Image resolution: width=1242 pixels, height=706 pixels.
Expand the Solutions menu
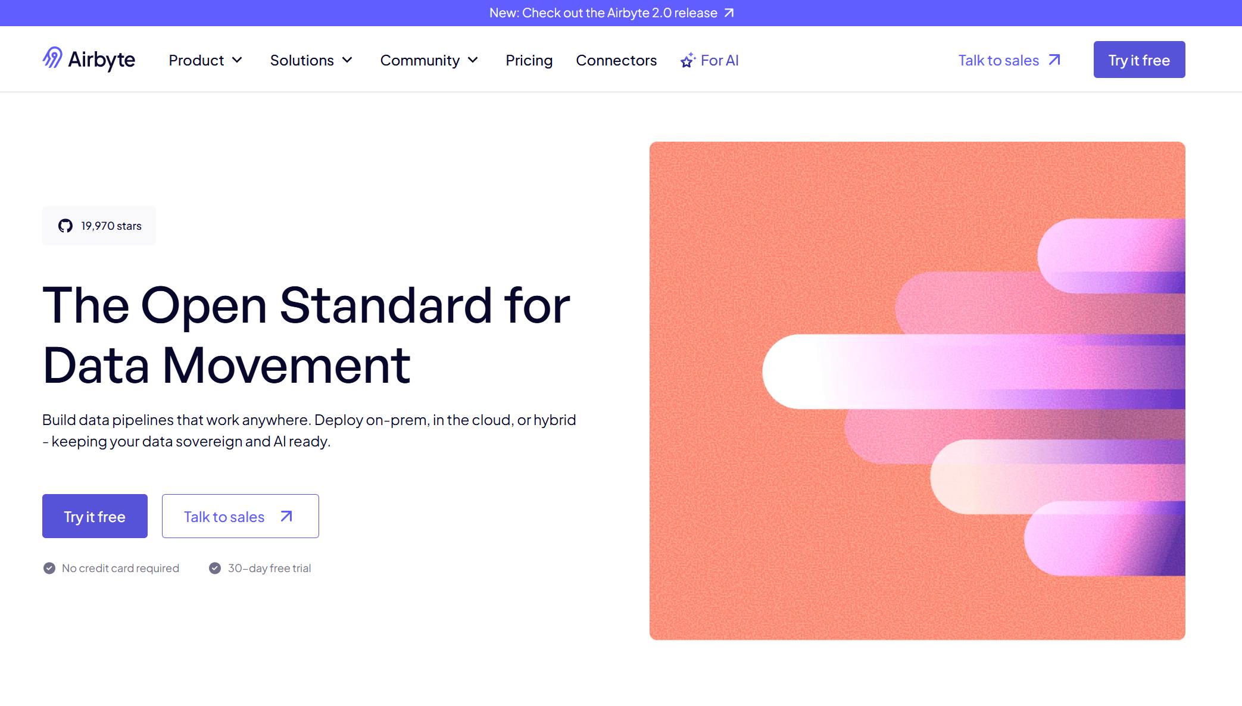pos(311,60)
